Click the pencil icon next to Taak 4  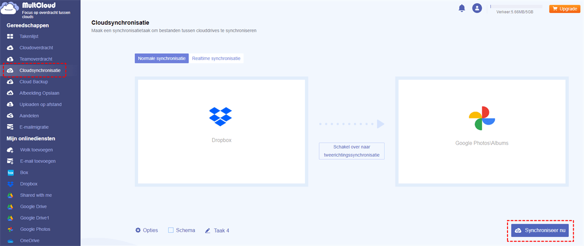[208, 230]
